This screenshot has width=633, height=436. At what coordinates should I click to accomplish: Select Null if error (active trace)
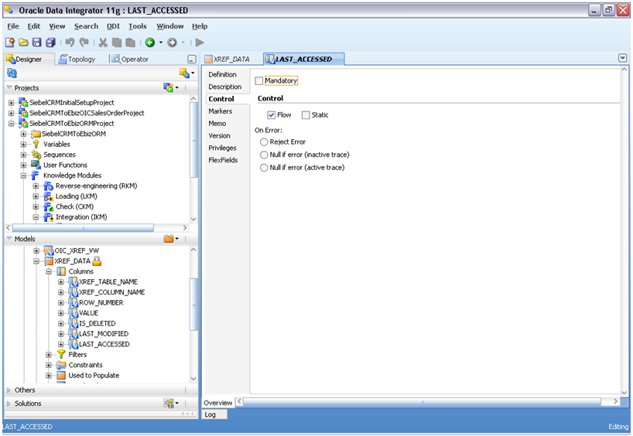pyautogui.click(x=264, y=168)
